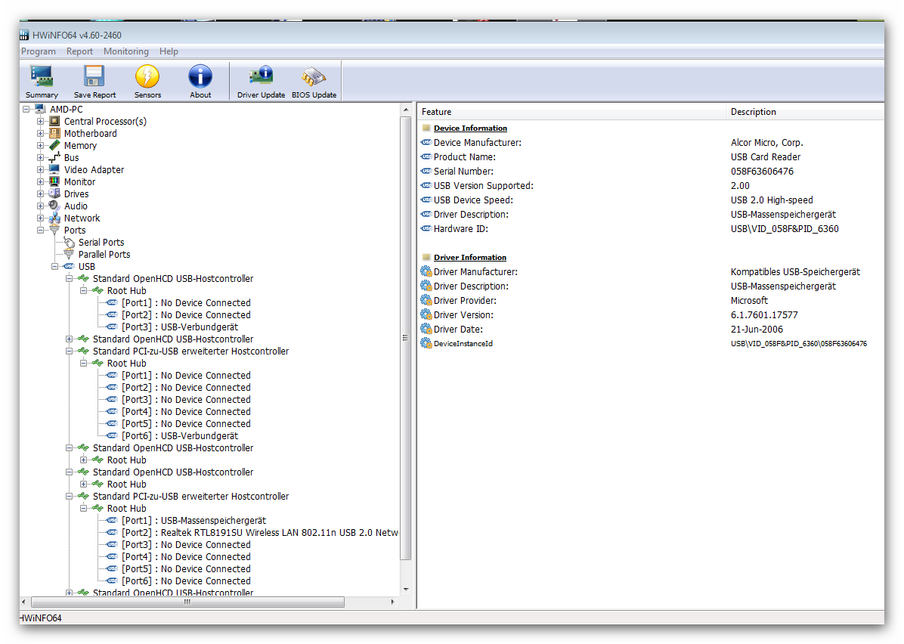Viewport: 904px width, 644px height.
Task: Collapse the USB tree node
Action: point(55,267)
